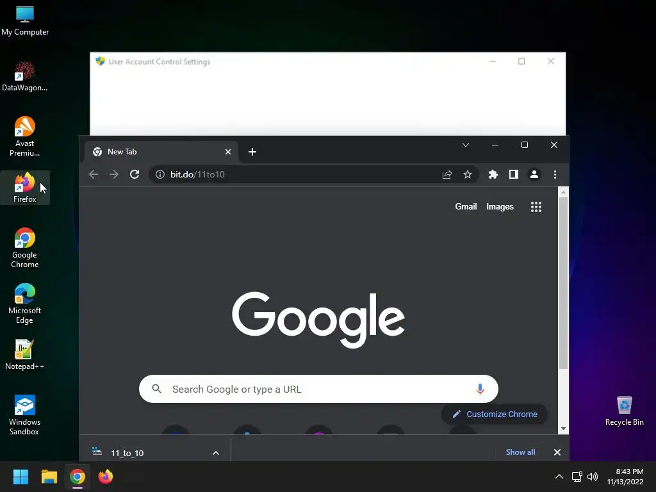View site information icon in address bar

pos(160,174)
